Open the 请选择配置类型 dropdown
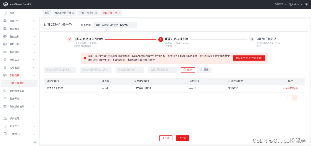This screenshot has height=146, width=311. point(162,70)
